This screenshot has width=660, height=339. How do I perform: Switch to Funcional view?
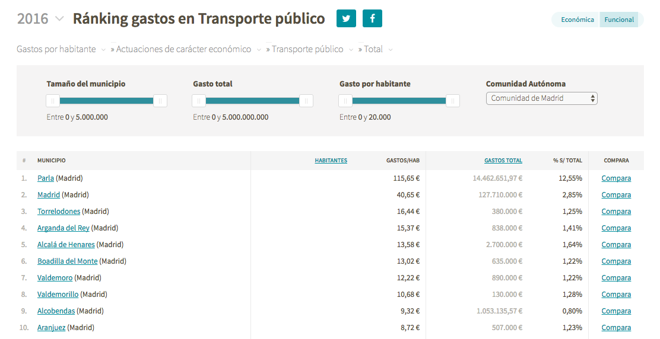tap(618, 20)
